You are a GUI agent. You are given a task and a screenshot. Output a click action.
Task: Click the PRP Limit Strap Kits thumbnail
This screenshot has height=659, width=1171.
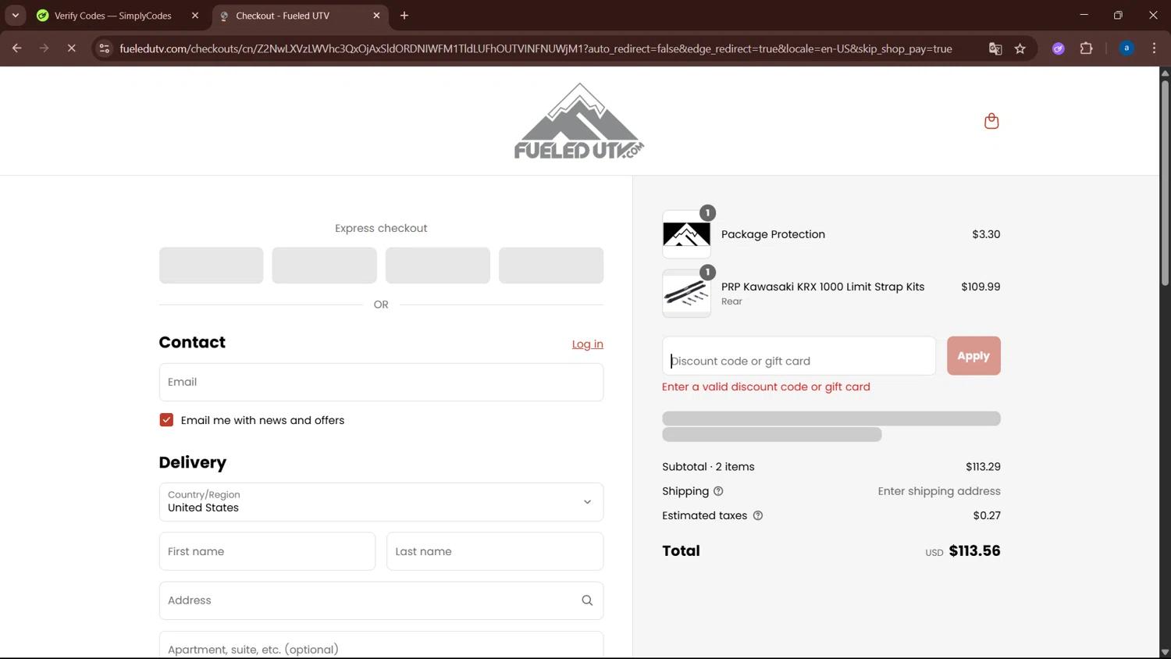click(x=686, y=294)
